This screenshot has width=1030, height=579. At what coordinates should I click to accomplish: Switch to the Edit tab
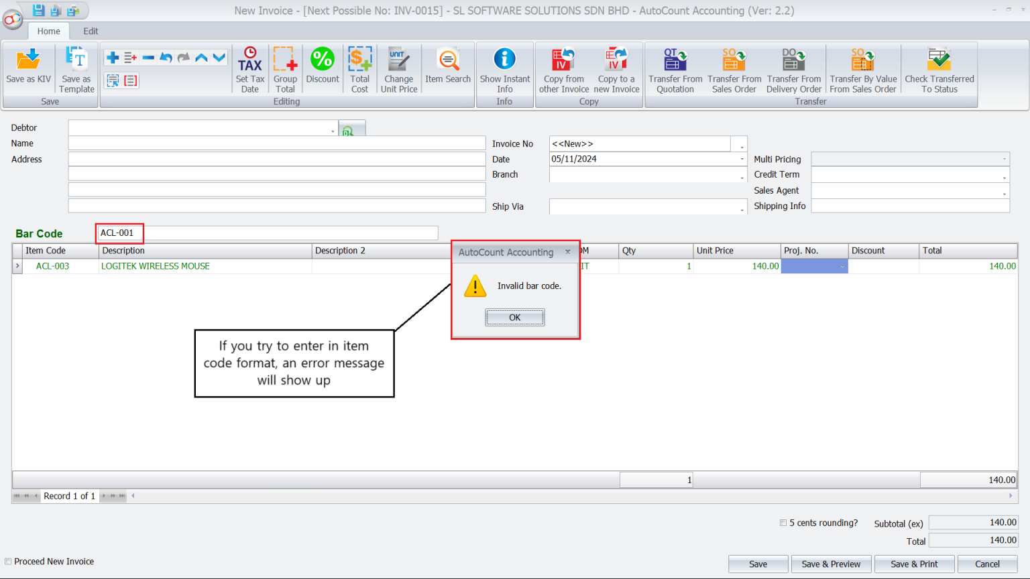pyautogui.click(x=90, y=31)
